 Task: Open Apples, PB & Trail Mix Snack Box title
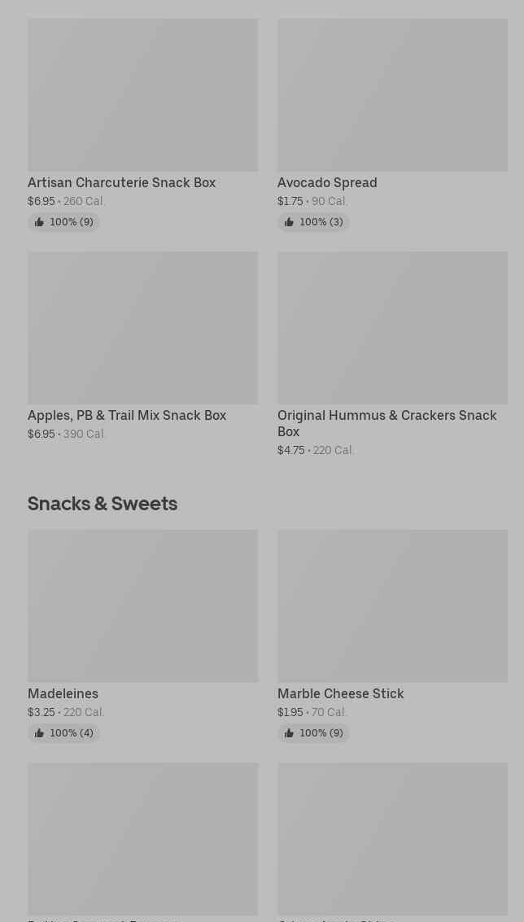click(127, 416)
